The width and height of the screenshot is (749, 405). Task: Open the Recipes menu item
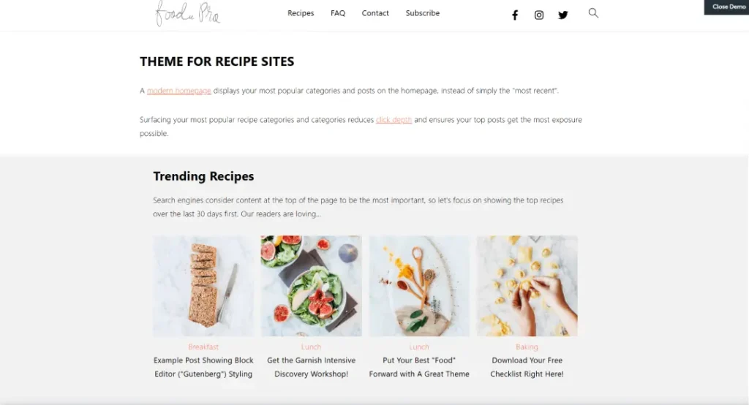(x=301, y=13)
